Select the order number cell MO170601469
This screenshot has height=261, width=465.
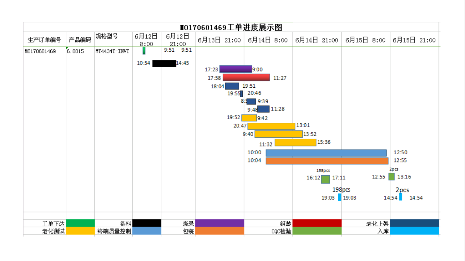[40, 51]
